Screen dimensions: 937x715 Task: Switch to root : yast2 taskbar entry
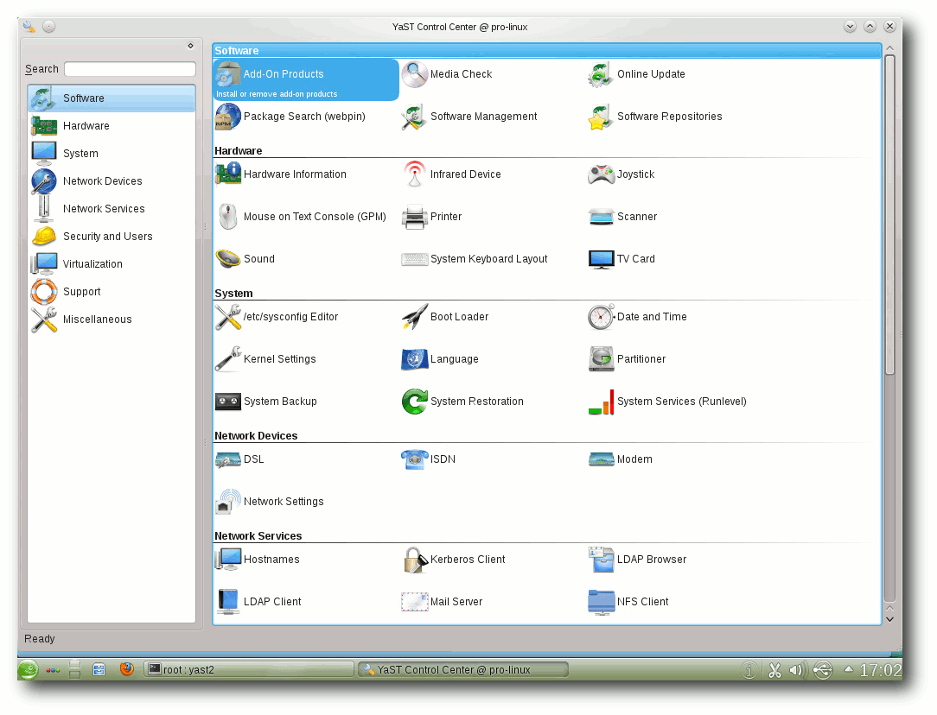tap(249, 669)
